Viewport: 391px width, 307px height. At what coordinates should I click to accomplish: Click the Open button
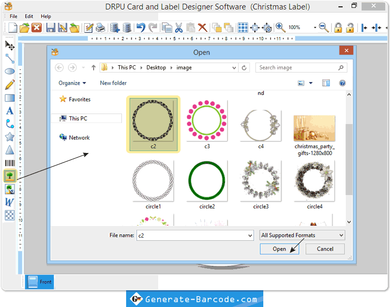[279, 249]
